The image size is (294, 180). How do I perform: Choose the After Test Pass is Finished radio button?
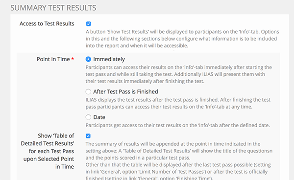coord(88,91)
